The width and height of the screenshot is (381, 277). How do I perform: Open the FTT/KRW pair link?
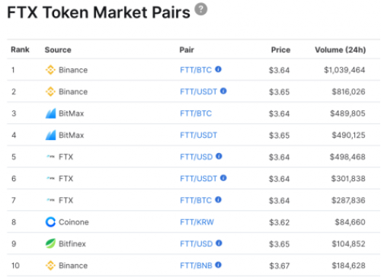pyautogui.click(x=197, y=222)
